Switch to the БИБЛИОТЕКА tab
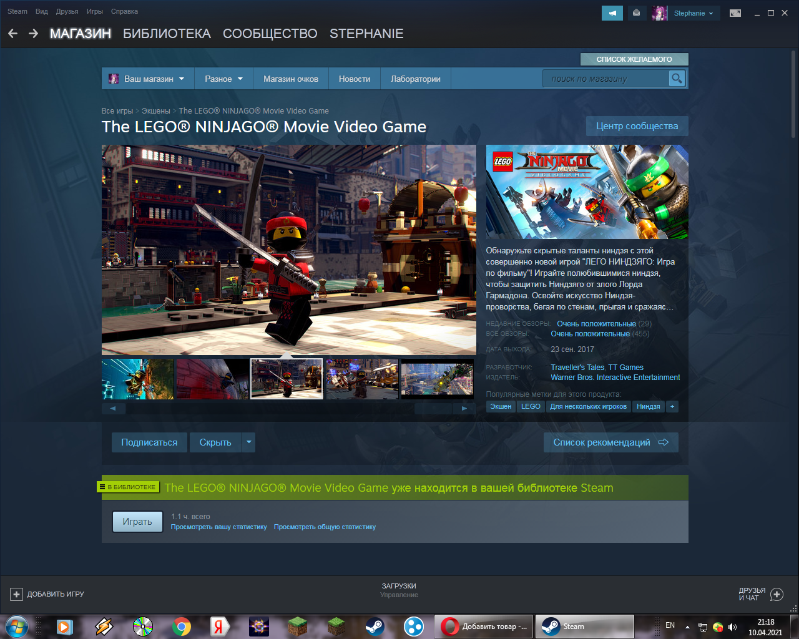This screenshot has width=799, height=639. point(167,34)
